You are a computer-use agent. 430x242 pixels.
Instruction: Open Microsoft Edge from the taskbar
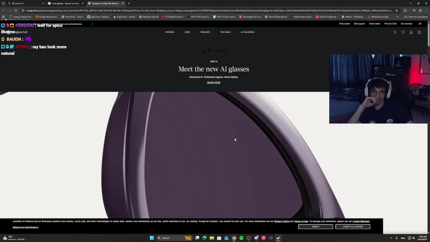click(x=204, y=238)
